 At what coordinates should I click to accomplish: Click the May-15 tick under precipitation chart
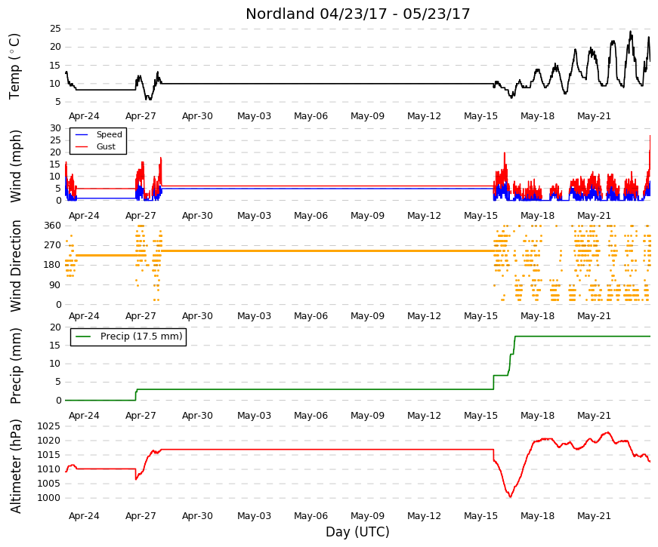[x=480, y=416]
